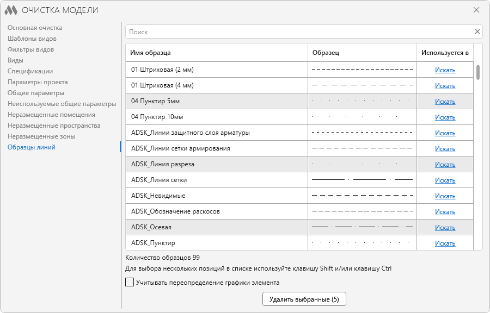Viewport: 490px width, 313px height.
Task: Select row ADSK_Пунктир
Action: coord(299,242)
